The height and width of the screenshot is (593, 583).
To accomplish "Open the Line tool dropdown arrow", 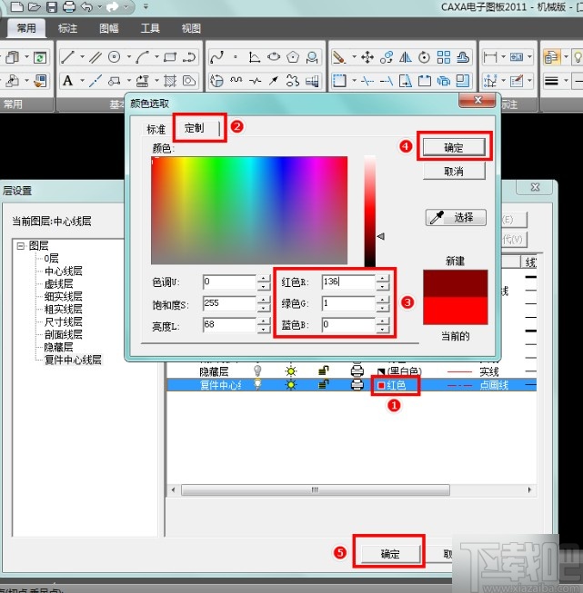I will click(82, 57).
